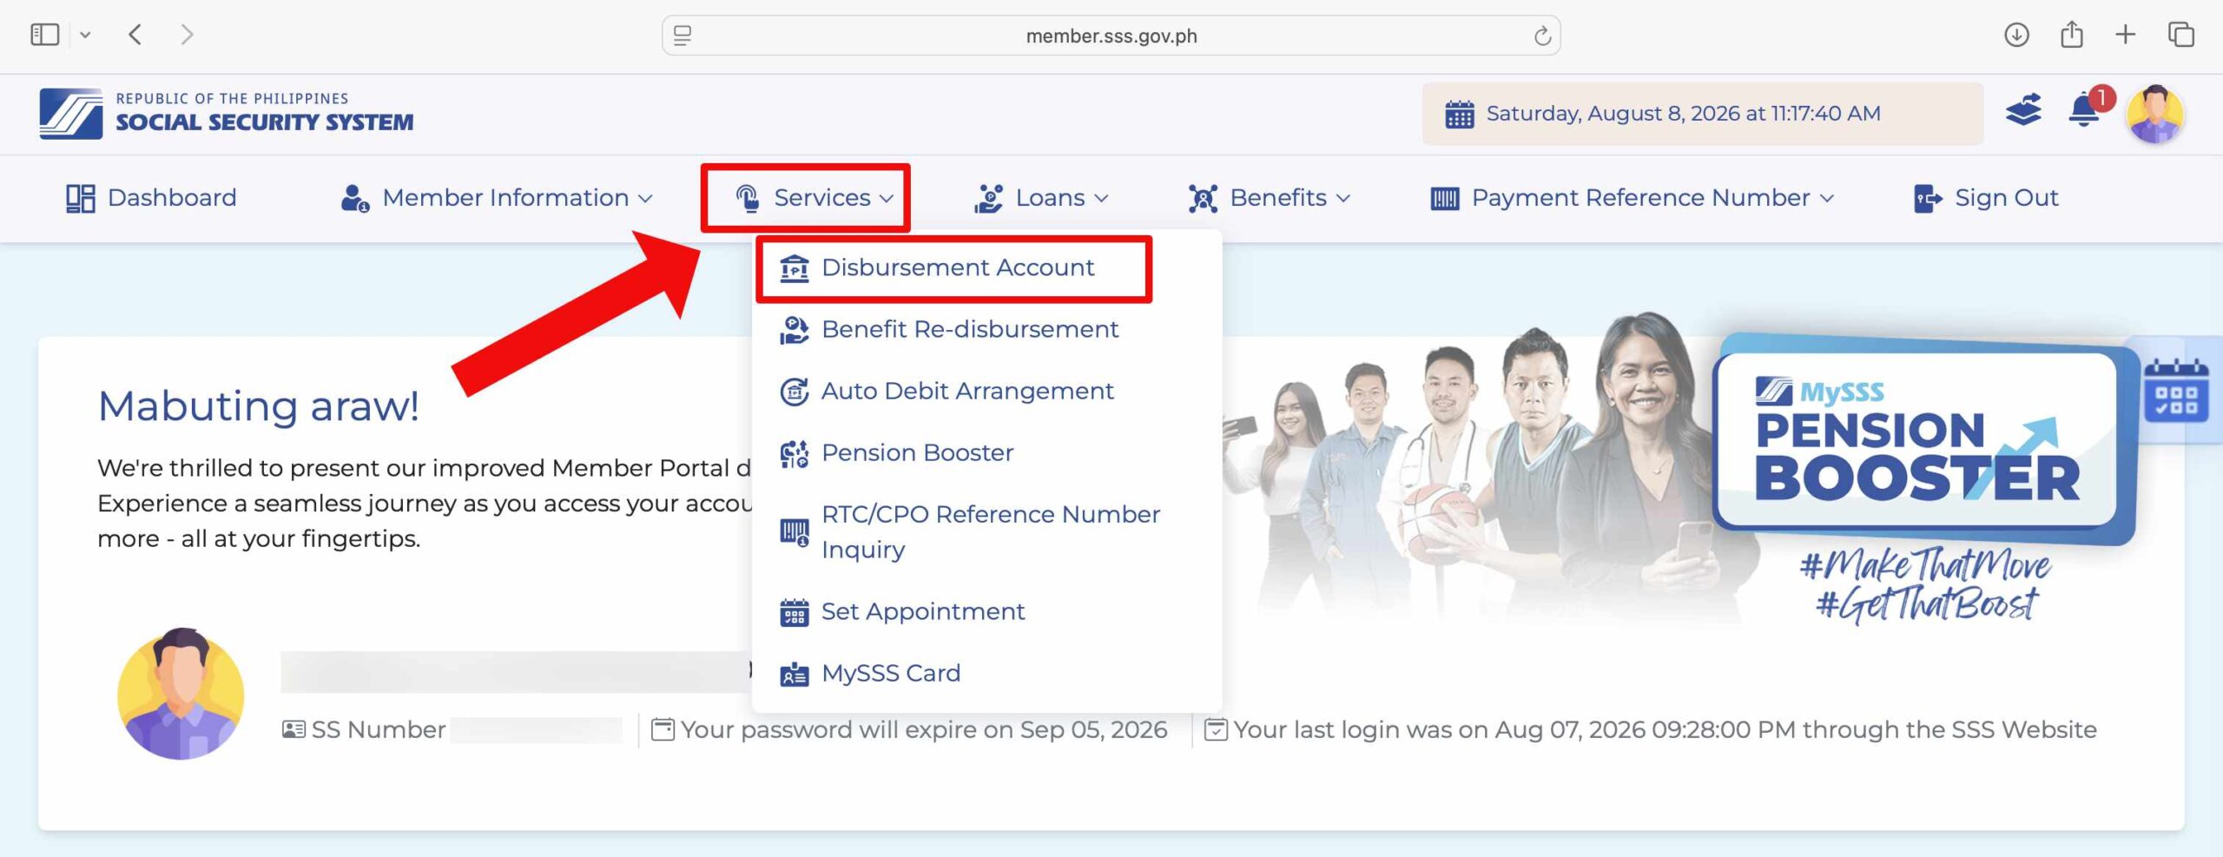Click the Sign Out door icon
The width and height of the screenshot is (2223, 857).
(1928, 198)
